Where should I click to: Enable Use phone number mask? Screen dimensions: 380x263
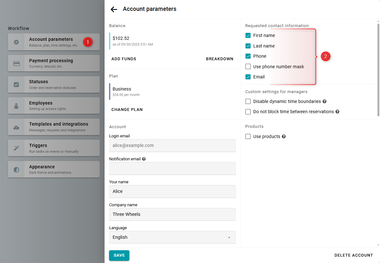(x=248, y=67)
